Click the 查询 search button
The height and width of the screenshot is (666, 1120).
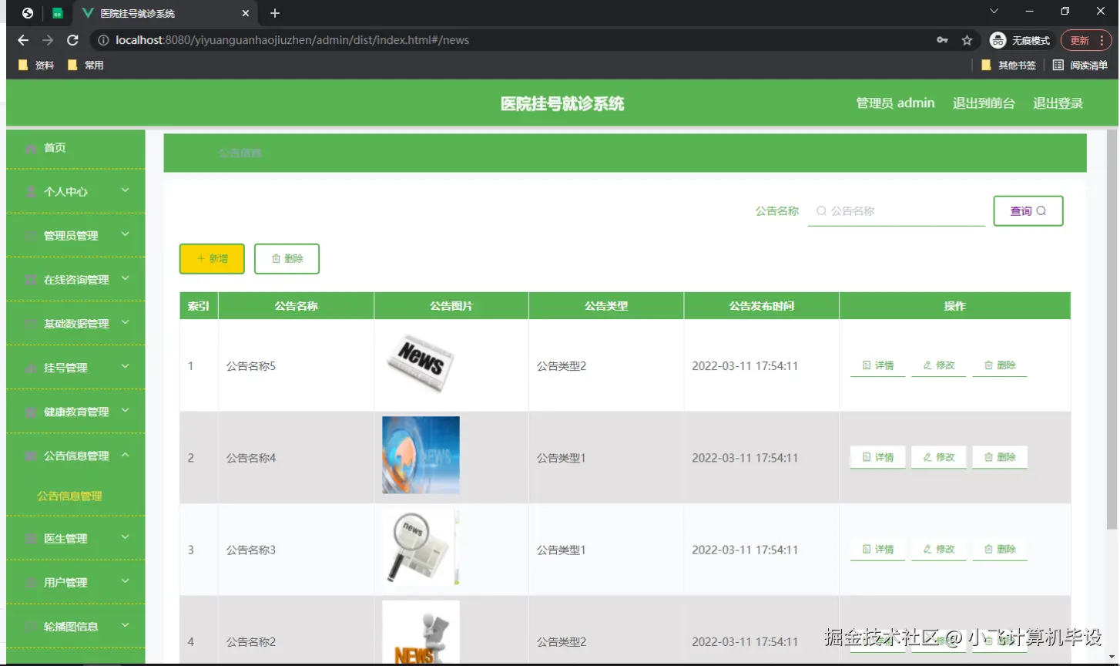tap(1028, 211)
